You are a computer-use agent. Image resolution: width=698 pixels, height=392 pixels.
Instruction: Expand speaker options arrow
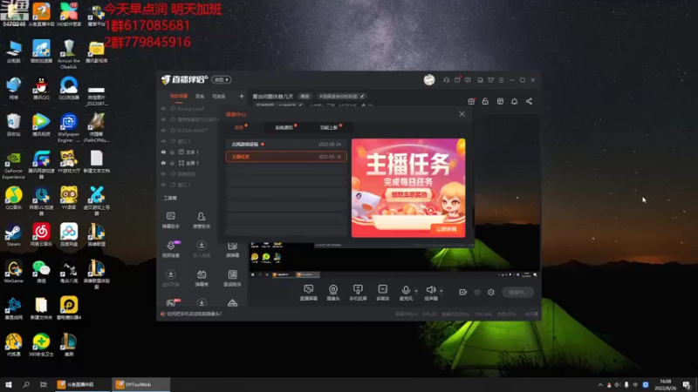(441, 291)
